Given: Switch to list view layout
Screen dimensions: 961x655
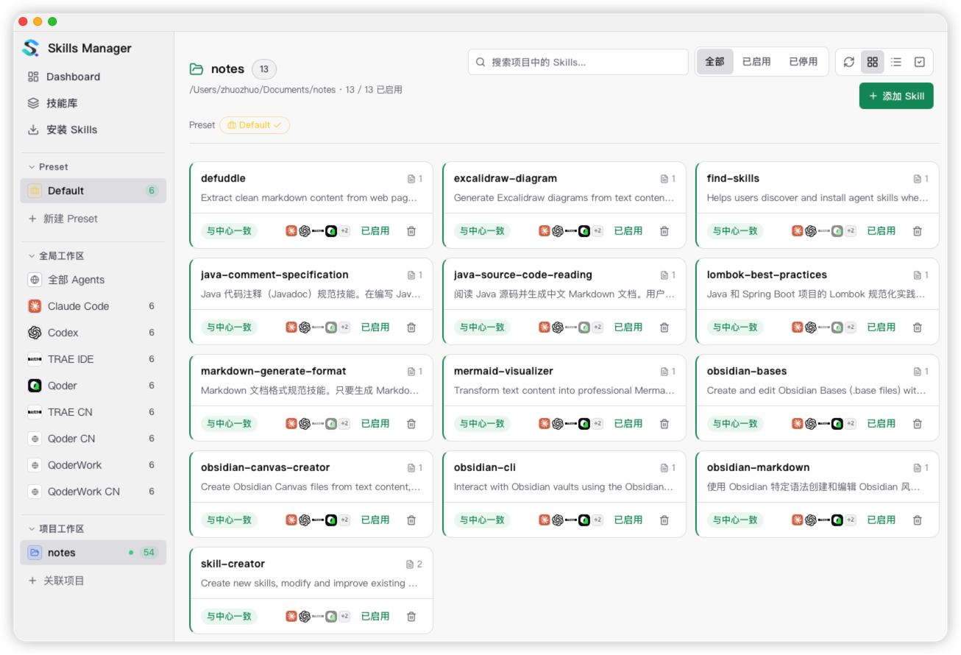Looking at the screenshot, I should pos(896,62).
